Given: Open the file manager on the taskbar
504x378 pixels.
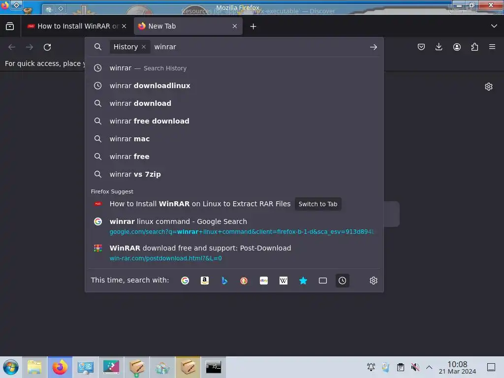Looking at the screenshot, I should (35, 367).
